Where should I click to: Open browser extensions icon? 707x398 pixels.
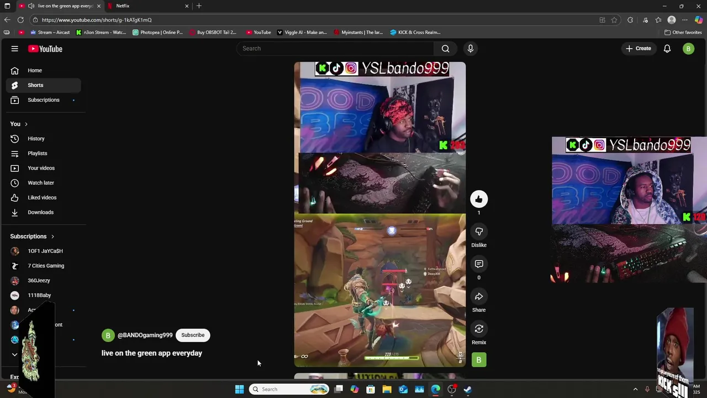(x=630, y=20)
